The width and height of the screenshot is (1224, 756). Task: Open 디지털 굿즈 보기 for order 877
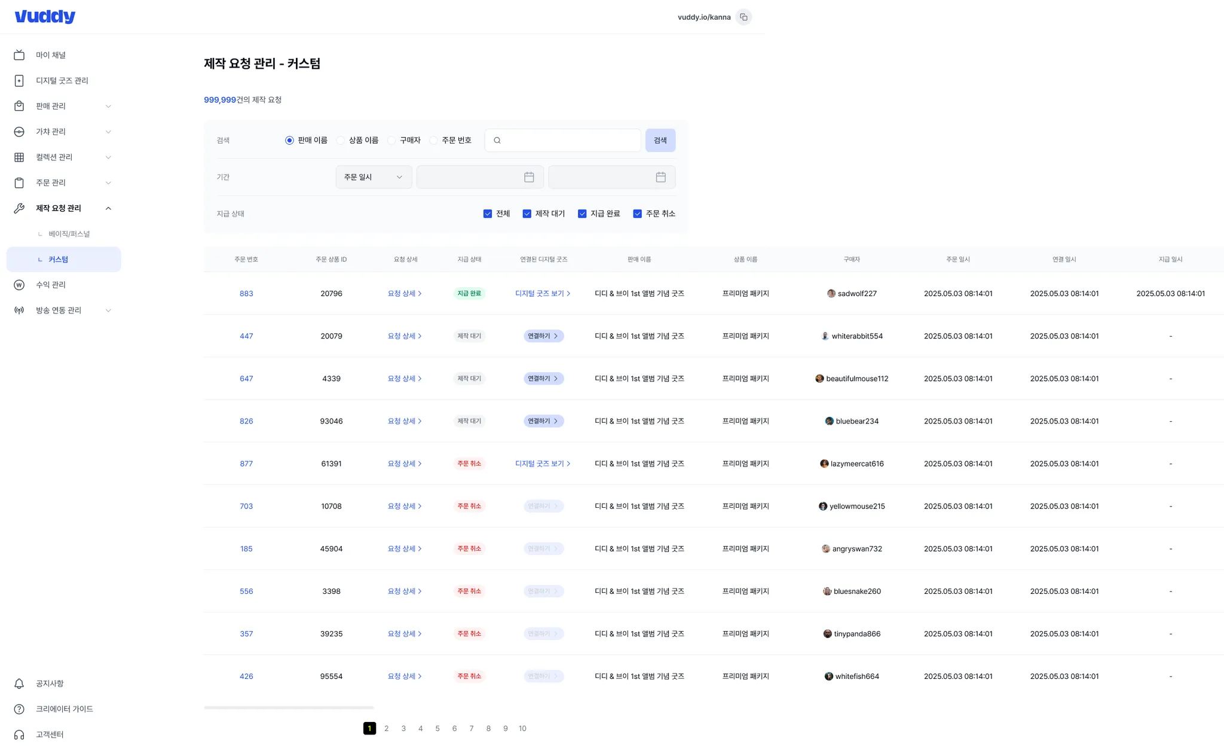[543, 464]
